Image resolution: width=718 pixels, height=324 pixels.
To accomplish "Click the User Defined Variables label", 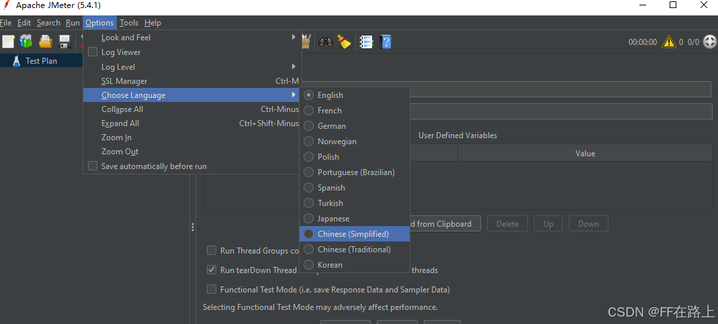I will click(457, 136).
